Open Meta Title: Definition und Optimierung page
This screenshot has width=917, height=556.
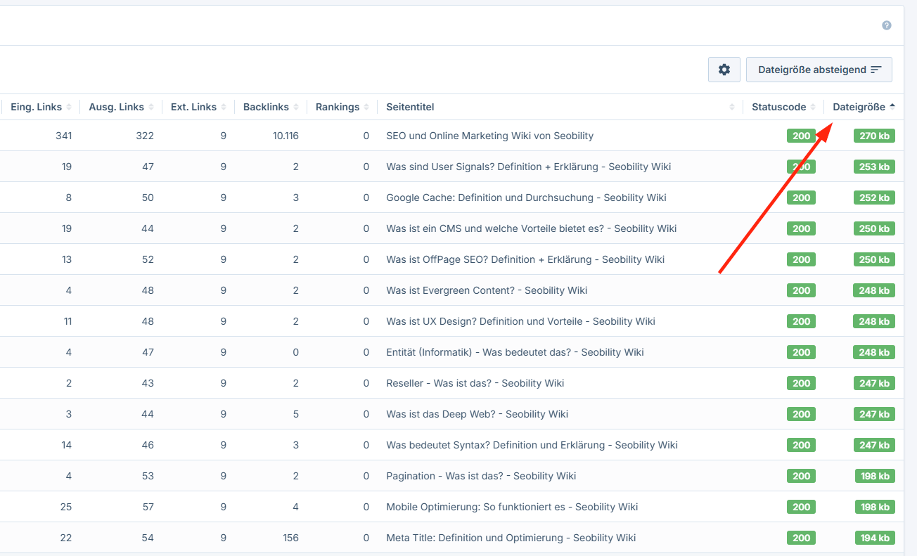point(511,538)
